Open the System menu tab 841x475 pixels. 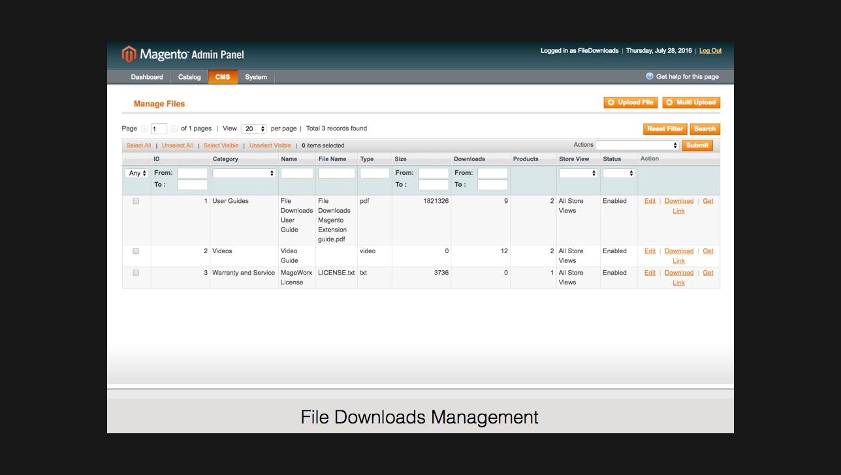pyautogui.click(x=255, y=77)
